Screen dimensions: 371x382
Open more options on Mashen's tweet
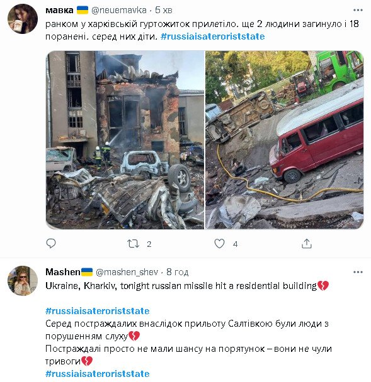(x=358, y=272)
